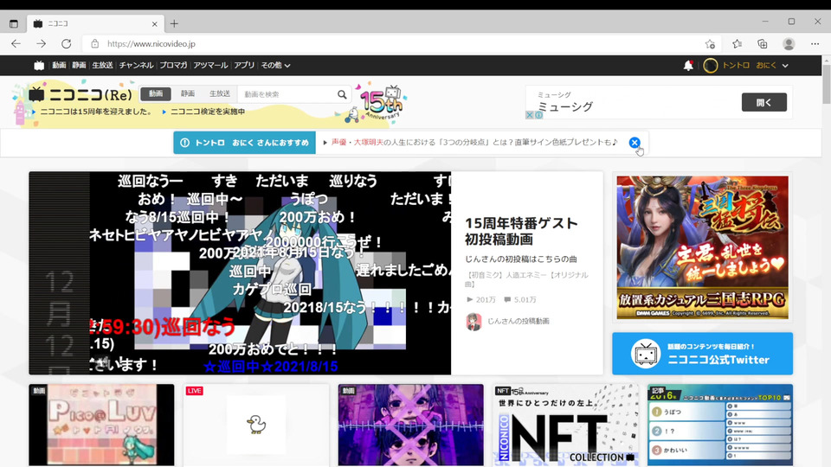
Task: Open the LIVE duck stream thumbnail
Action: 256,425
